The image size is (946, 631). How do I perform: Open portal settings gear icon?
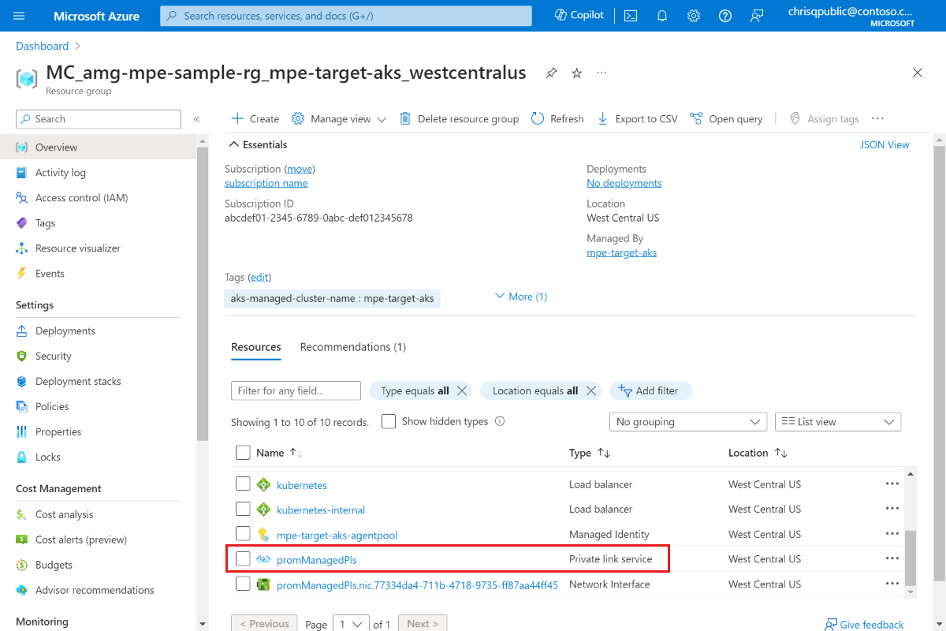point(694,16)
